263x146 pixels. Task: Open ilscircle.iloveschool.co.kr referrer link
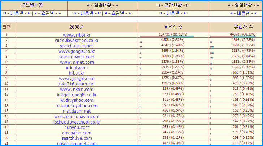pos(77,122)
